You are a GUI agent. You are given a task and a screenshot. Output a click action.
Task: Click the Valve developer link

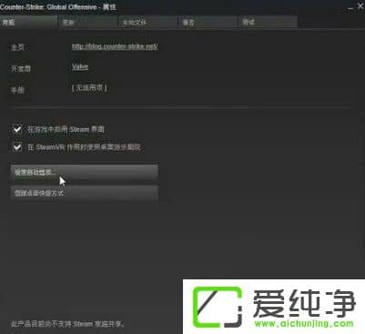(x=80, y=67)
